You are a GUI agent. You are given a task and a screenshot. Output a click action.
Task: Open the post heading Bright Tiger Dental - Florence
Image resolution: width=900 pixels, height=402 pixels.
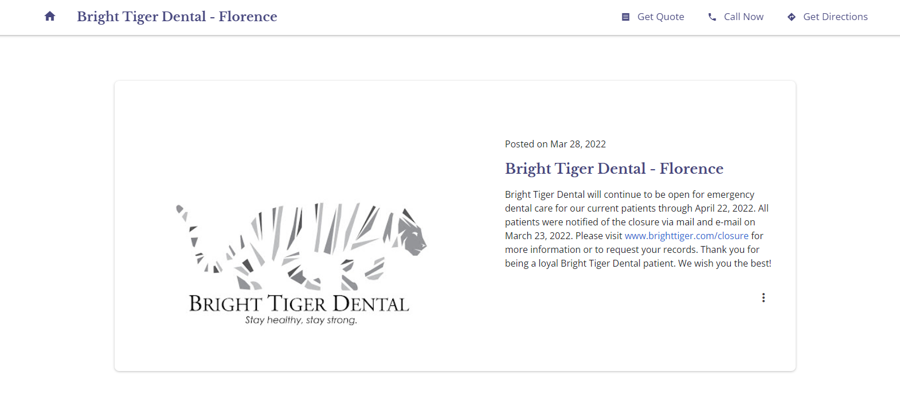[x=614, y=169]
